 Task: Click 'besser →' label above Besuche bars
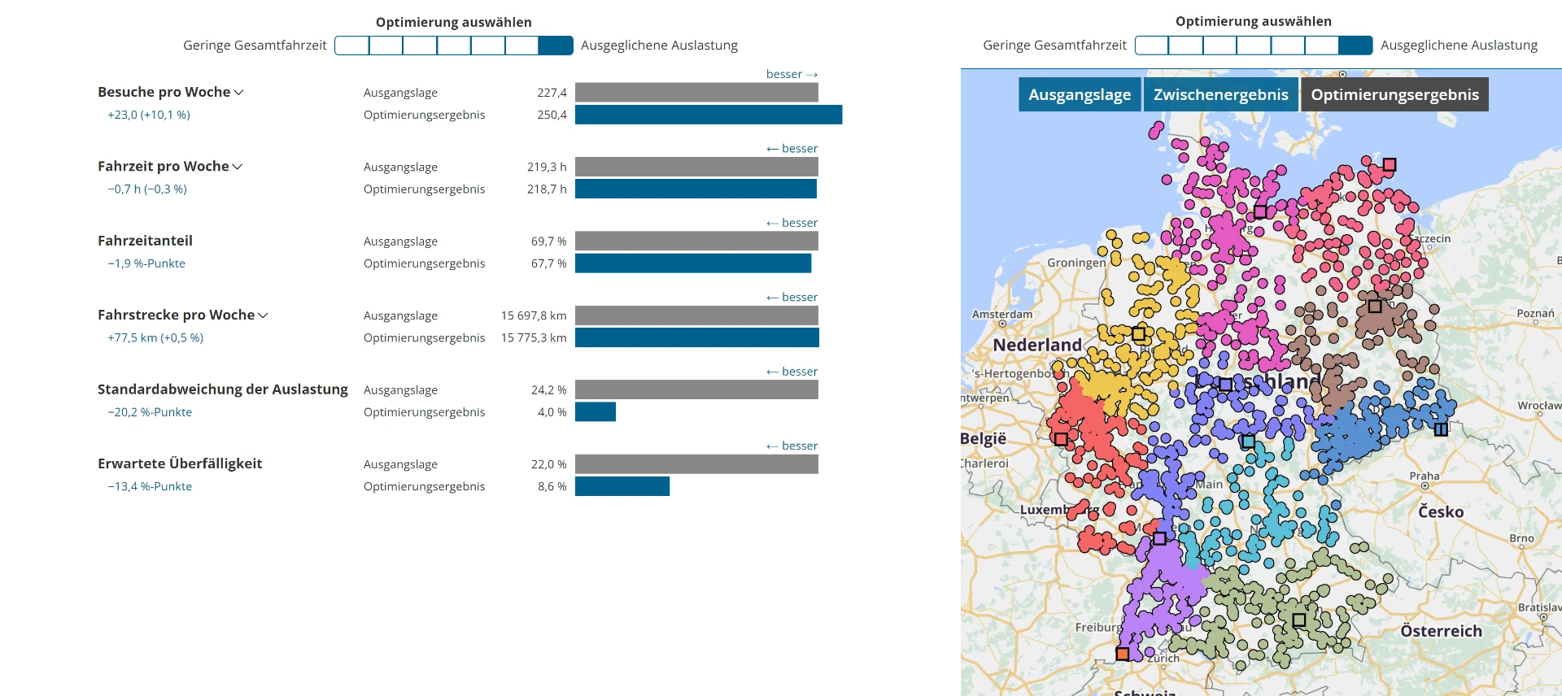click(x=792, y=74)
